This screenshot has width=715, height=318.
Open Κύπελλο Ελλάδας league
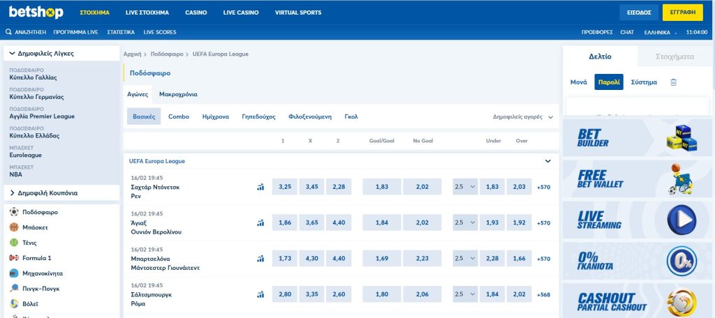point(34,136)
